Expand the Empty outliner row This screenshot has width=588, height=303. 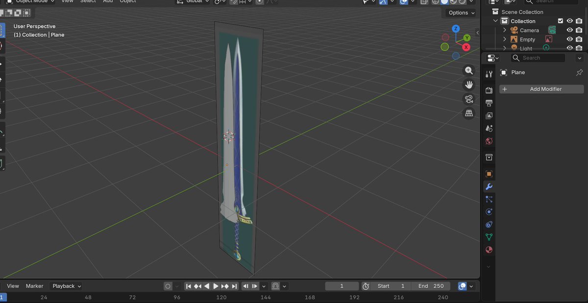pos(505,39)
